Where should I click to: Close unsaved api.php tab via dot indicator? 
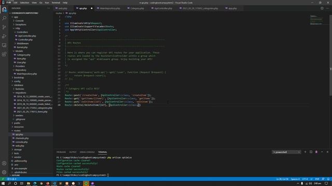91,8
